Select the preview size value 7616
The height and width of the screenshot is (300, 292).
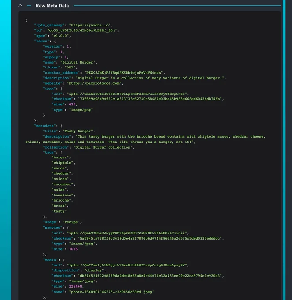pos(73,249)
